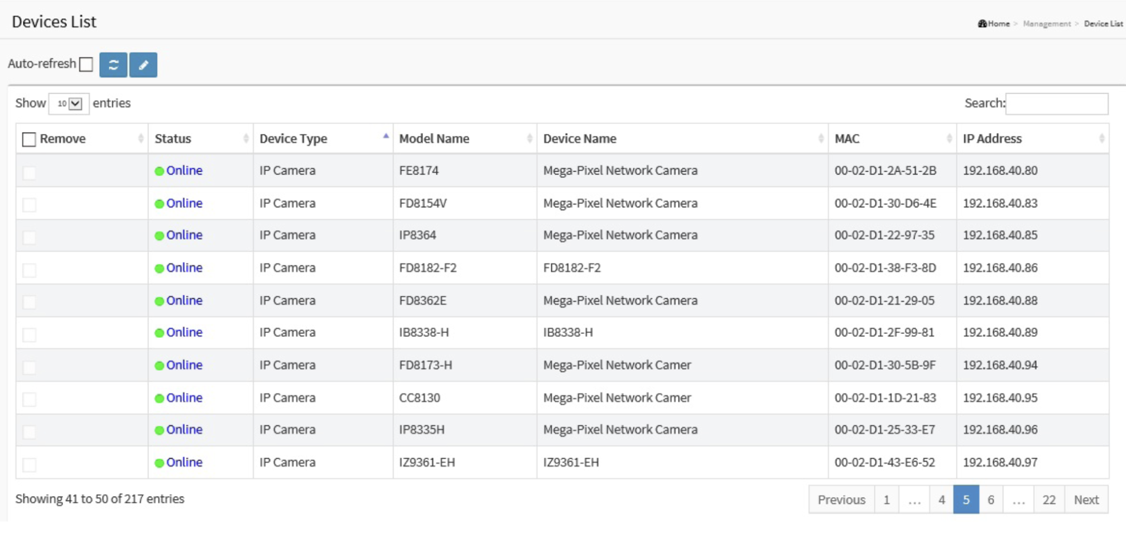This screenshot has height=549, width=1126.
Task: Sort by MAC column sort arrows
Action: point(949,139)
